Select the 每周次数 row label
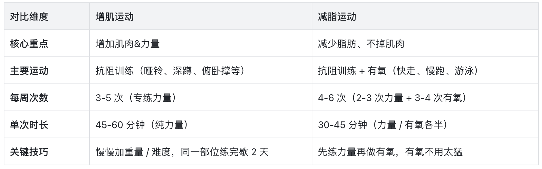The width and height of the screenshot is (542, 169). pyautogui.click(x=29, y=98)
